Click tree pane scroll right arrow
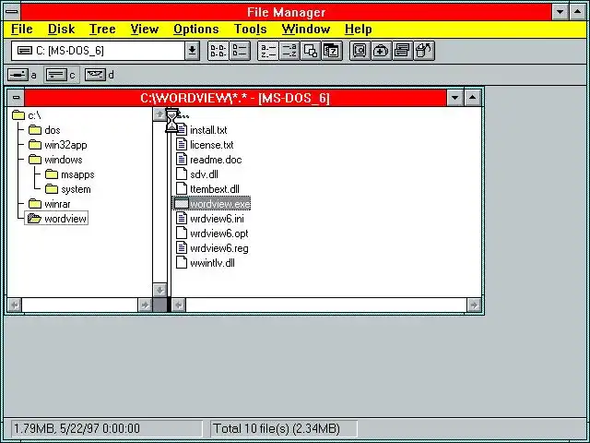 [x=145, y=305]
